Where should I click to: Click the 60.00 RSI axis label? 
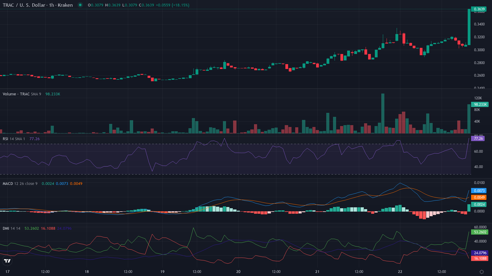(478, 151)
